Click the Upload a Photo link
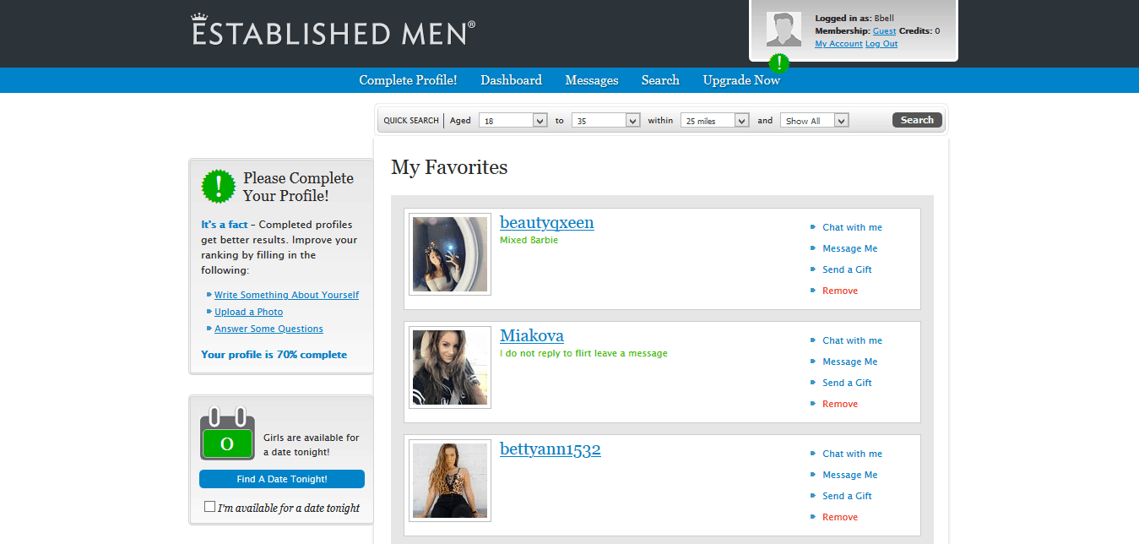This screenshot has width=1139, height=544. (x=248, y=312)
